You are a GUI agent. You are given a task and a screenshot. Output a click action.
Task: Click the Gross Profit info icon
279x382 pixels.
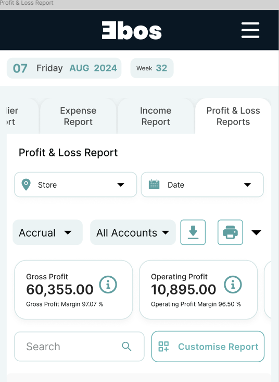click(x=108, y=285)
